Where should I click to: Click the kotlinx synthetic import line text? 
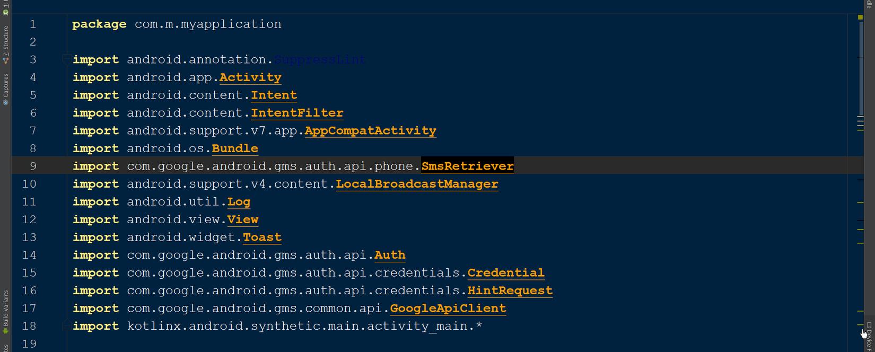[x=304, y=326]
